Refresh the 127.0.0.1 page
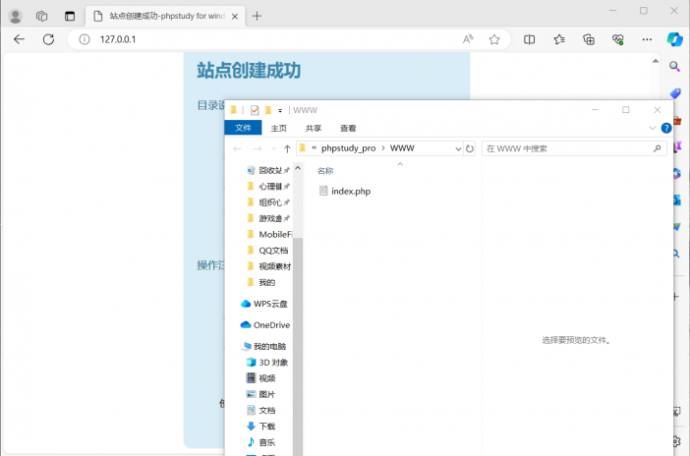This screenshot has width=690, height=456. pyautogui.click(x=48, y=39)
